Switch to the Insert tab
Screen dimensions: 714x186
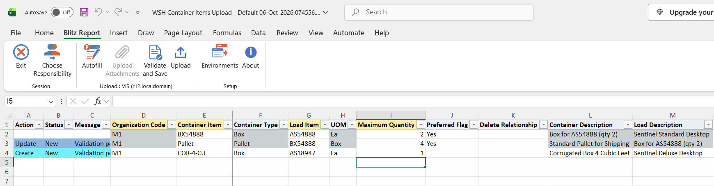tap(119, 33)
